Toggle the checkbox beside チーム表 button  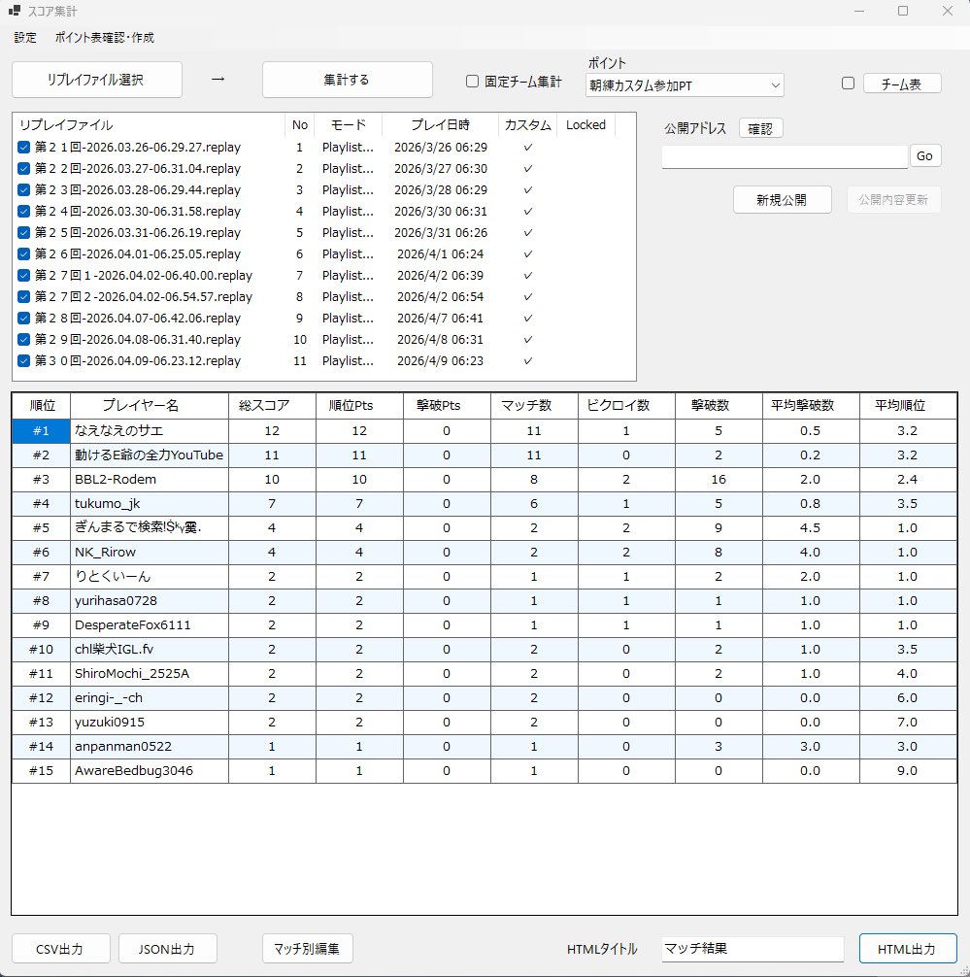848,83
